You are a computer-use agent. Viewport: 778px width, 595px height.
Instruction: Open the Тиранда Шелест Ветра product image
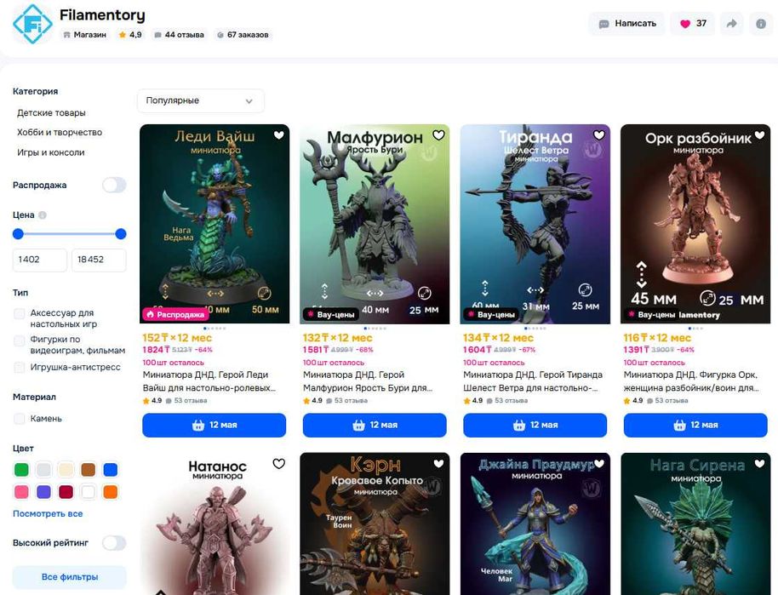[x=535, y=224]
